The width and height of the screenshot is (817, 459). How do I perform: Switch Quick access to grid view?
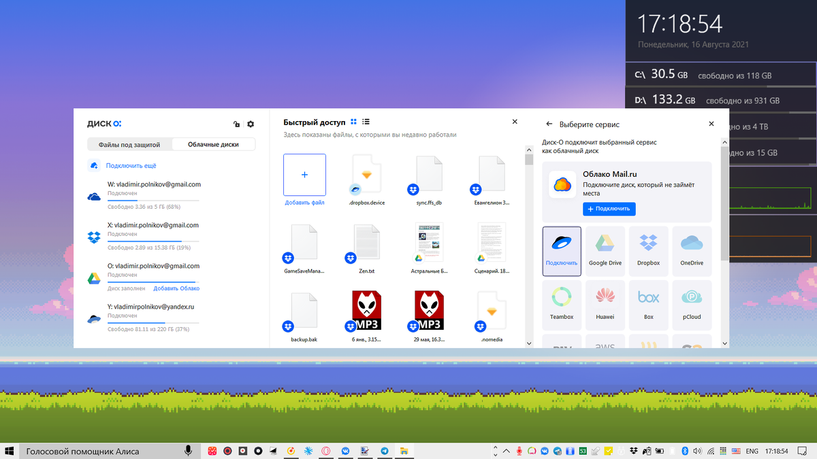pyautogui.click(x=353, y=122)
